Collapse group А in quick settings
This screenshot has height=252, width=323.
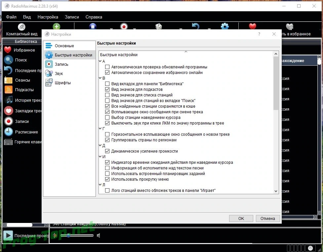click(x=100, y=61)
